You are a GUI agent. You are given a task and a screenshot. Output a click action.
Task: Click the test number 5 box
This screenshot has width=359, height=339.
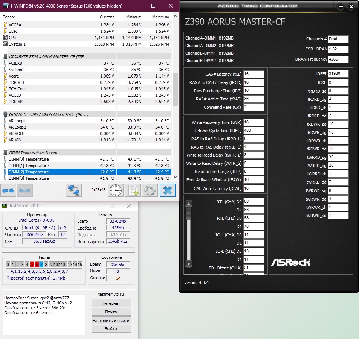(32, 265)
